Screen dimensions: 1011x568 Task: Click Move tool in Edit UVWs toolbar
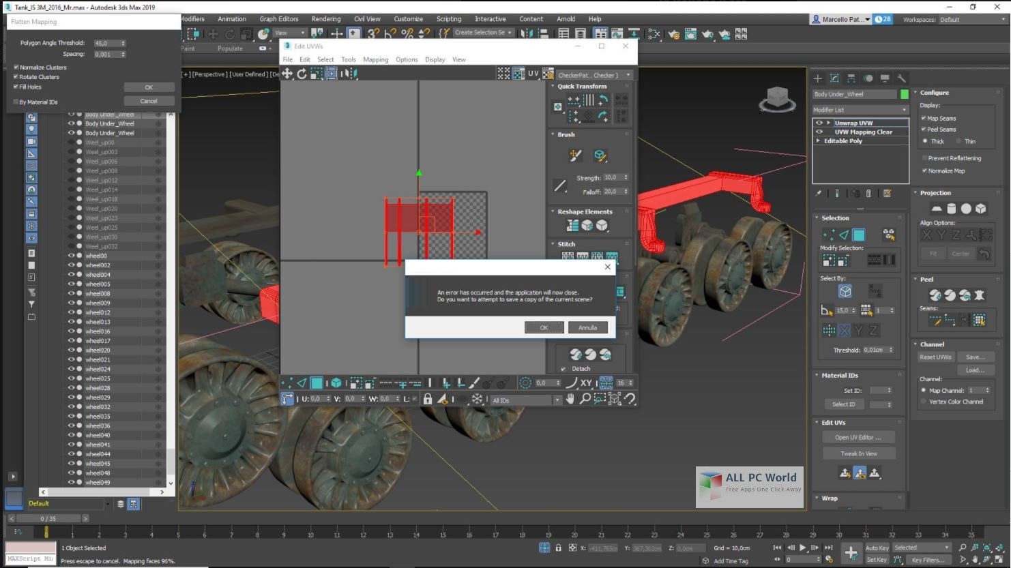coord(287,74)
